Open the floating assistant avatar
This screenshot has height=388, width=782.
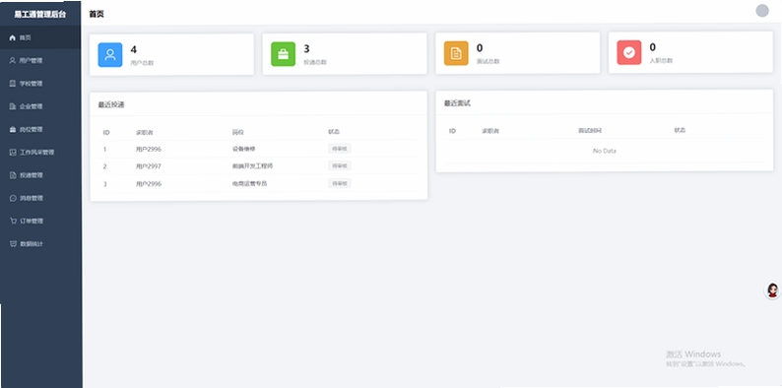coord(772,291)
